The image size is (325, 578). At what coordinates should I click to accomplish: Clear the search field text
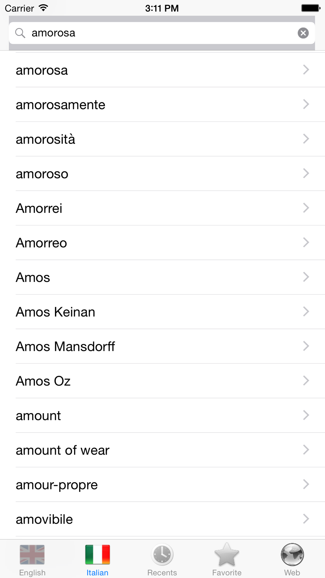(x=303, y=33)
